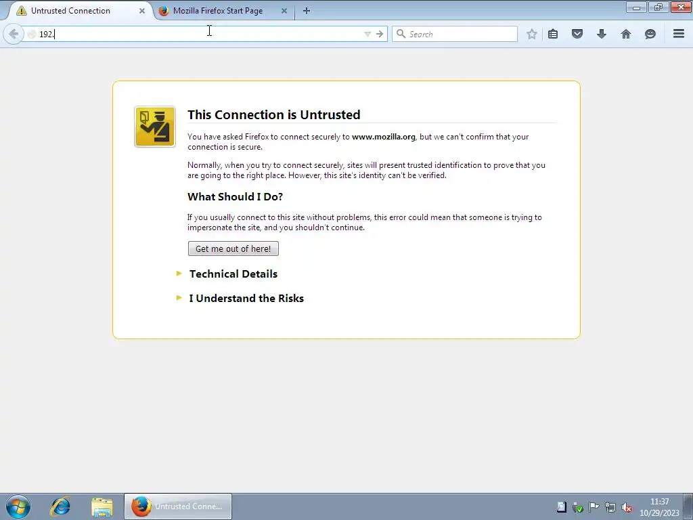Click the border guard warning icon
693x520 pixels.
pos(155,127)
